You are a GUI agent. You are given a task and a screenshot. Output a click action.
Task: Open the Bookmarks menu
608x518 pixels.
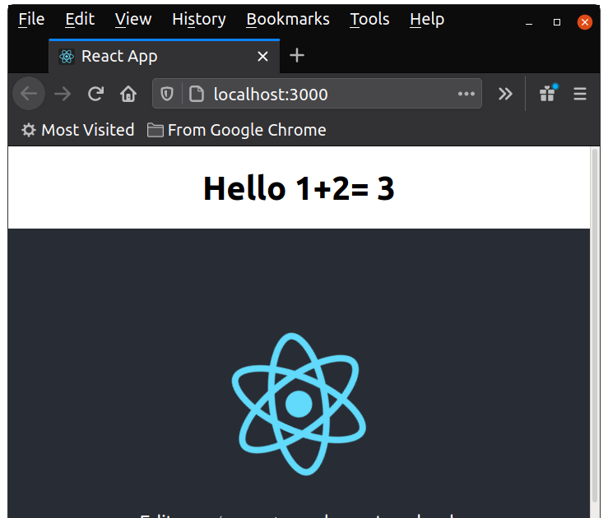(x=288, y=19)
